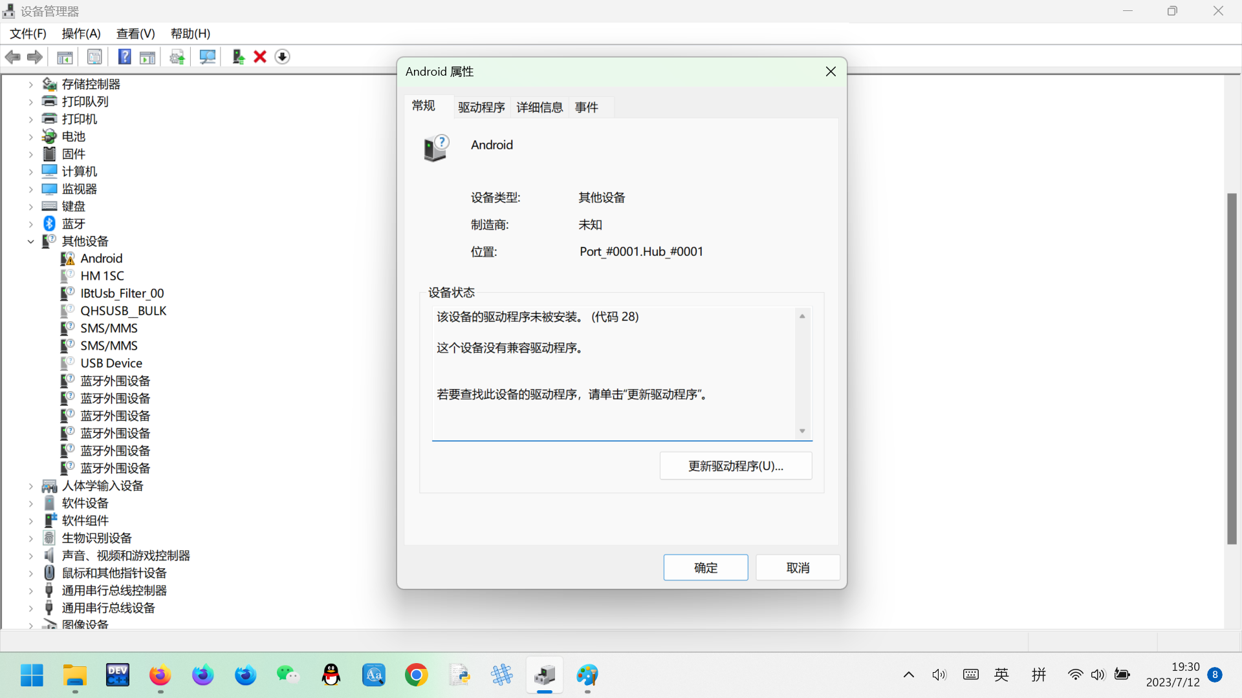Click the Device Manager taskbar icon
The width and height of the screenshot is (1242, 698).
[x=545, y=675]
